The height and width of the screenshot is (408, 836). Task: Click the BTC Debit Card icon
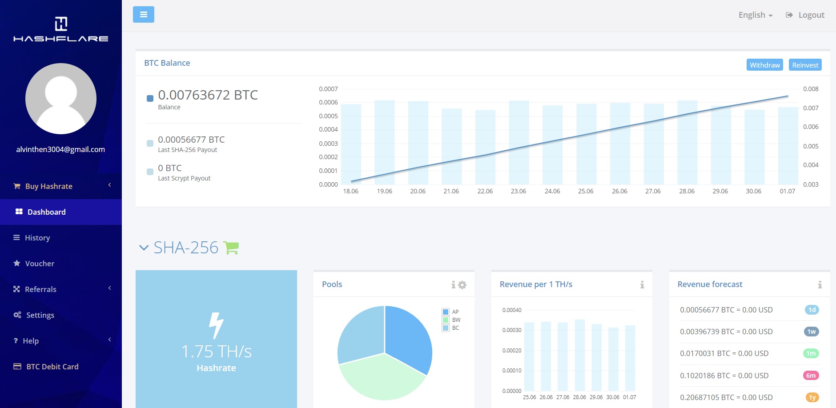point(17,366)
